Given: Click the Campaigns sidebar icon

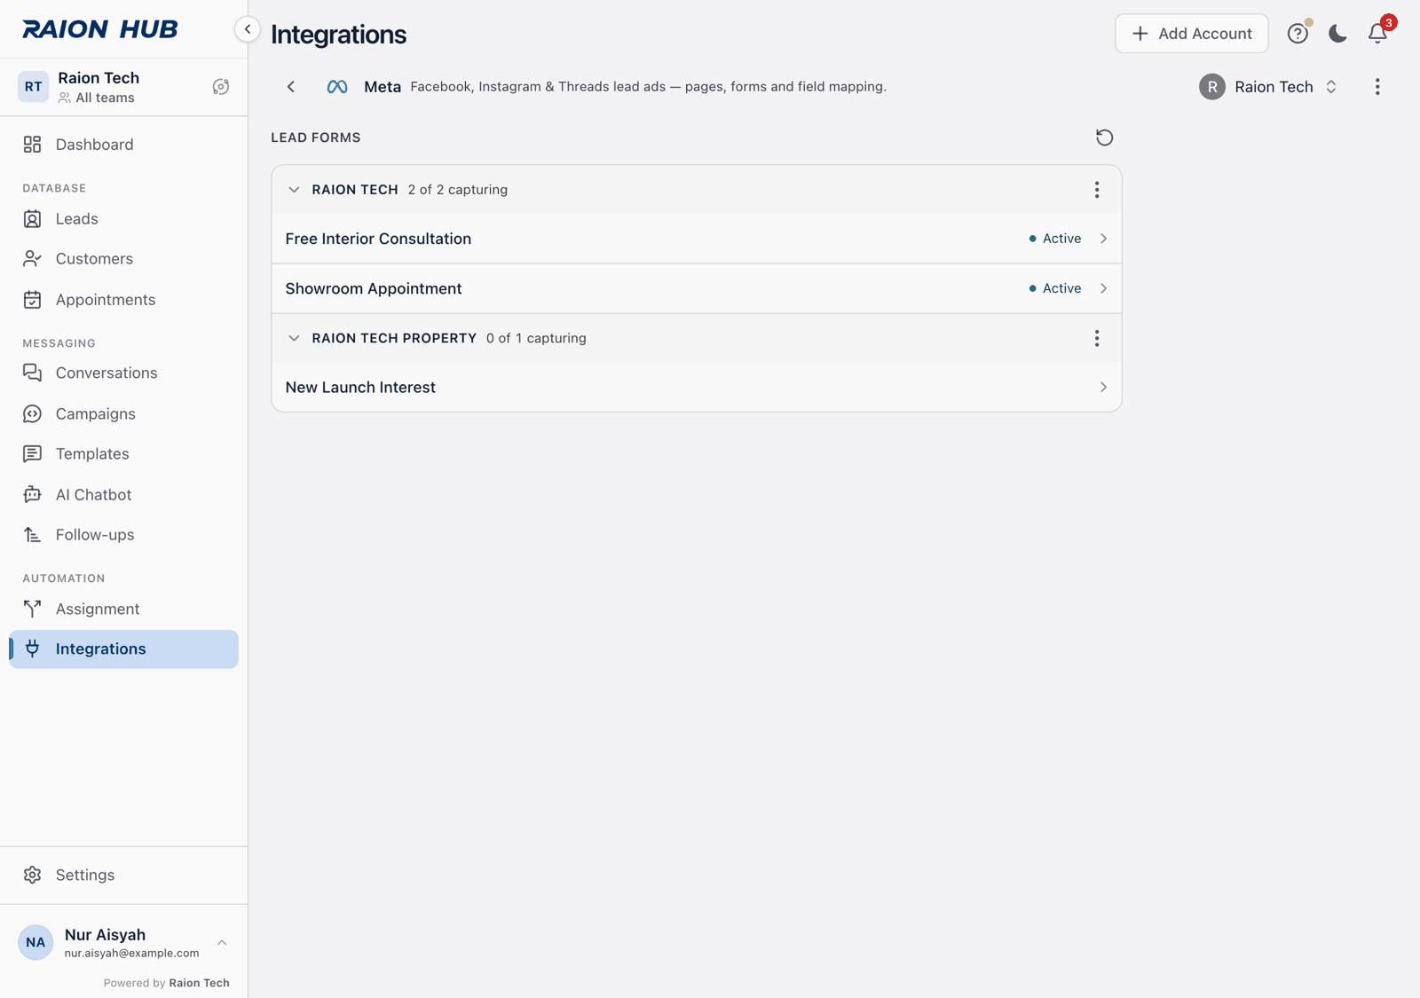Looking at the screenshot, I should tap(33, 414).
